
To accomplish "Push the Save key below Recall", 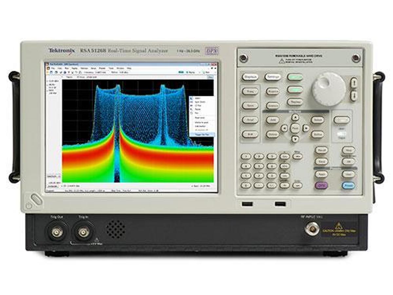I will point(321,161).
